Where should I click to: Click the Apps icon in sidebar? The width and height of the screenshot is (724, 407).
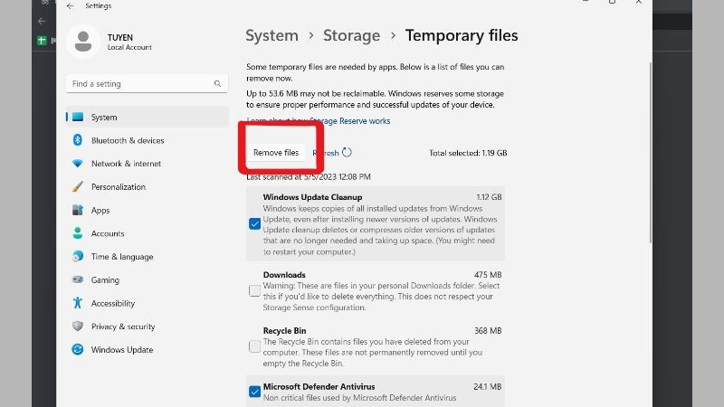tap(78, 210)
